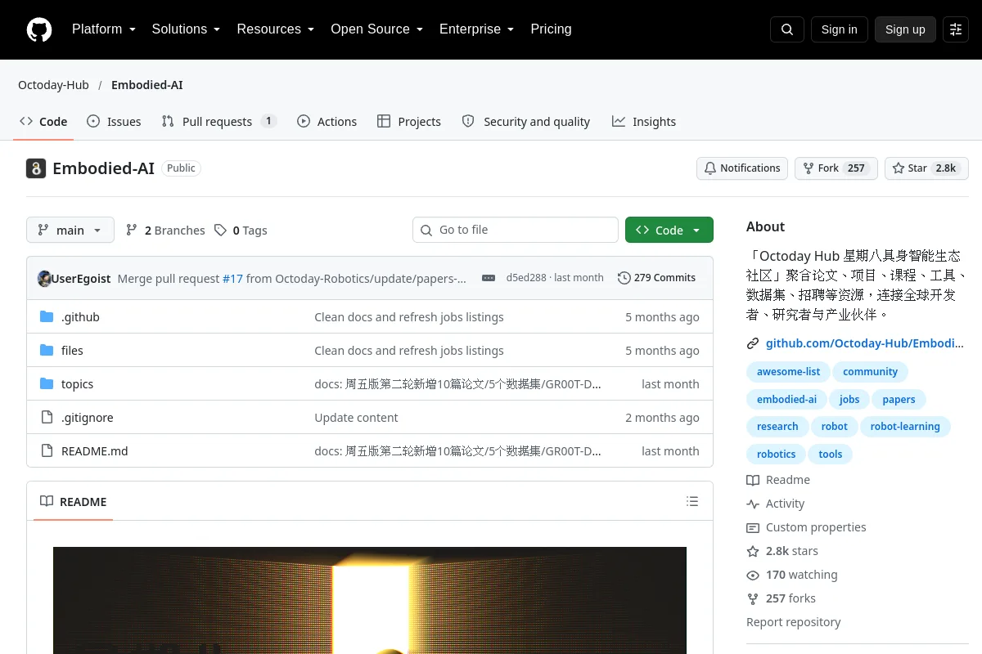Open Activity link in About

776,504
